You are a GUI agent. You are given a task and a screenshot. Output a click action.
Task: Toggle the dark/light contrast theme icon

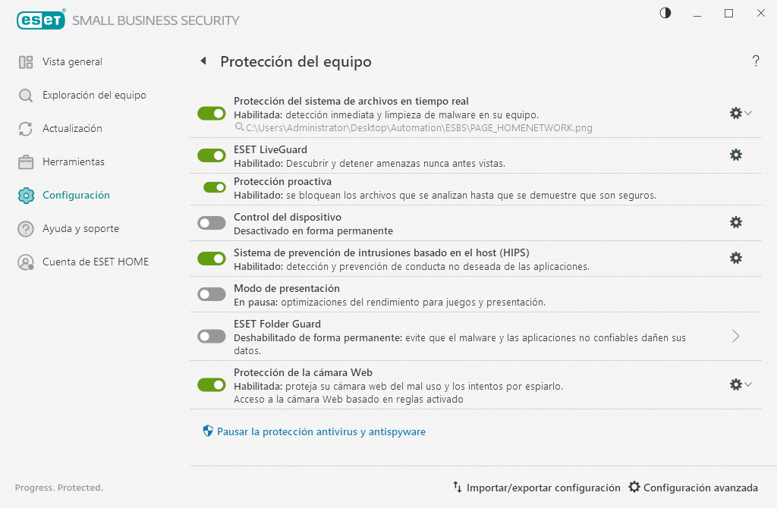click(x=665, y=14)
